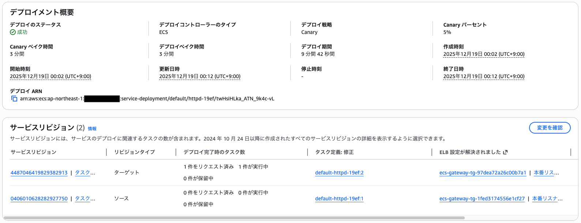Open task definition default-httpd-19ef:1

(x=339, y=199)
